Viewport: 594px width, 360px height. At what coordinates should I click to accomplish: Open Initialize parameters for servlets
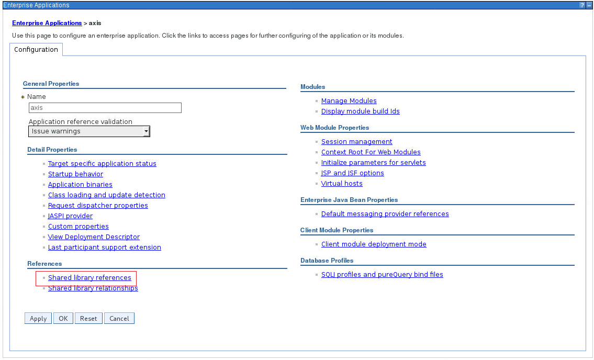coord(374,163)
